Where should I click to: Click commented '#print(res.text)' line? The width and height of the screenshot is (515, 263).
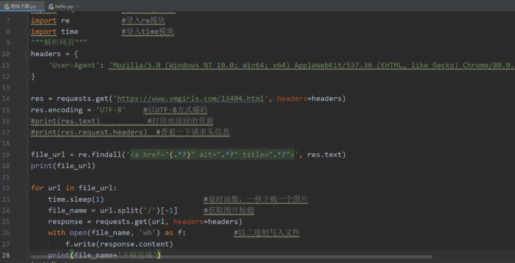click(65, 121)
